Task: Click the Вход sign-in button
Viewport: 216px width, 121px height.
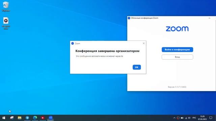Action: (x=177, y=57)
